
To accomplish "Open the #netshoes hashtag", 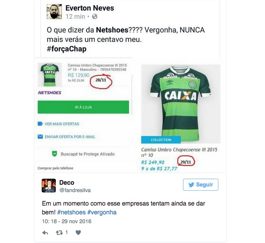I will [71, 212].
